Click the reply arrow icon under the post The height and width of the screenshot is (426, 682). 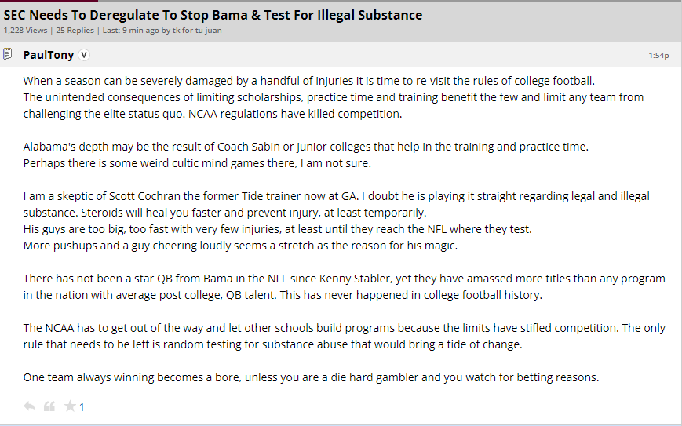[x=29, y=406]
